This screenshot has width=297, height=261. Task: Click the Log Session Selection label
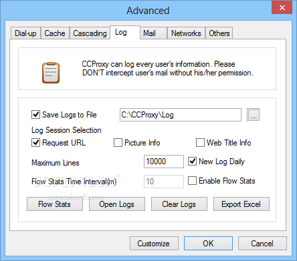click(66, 130)
